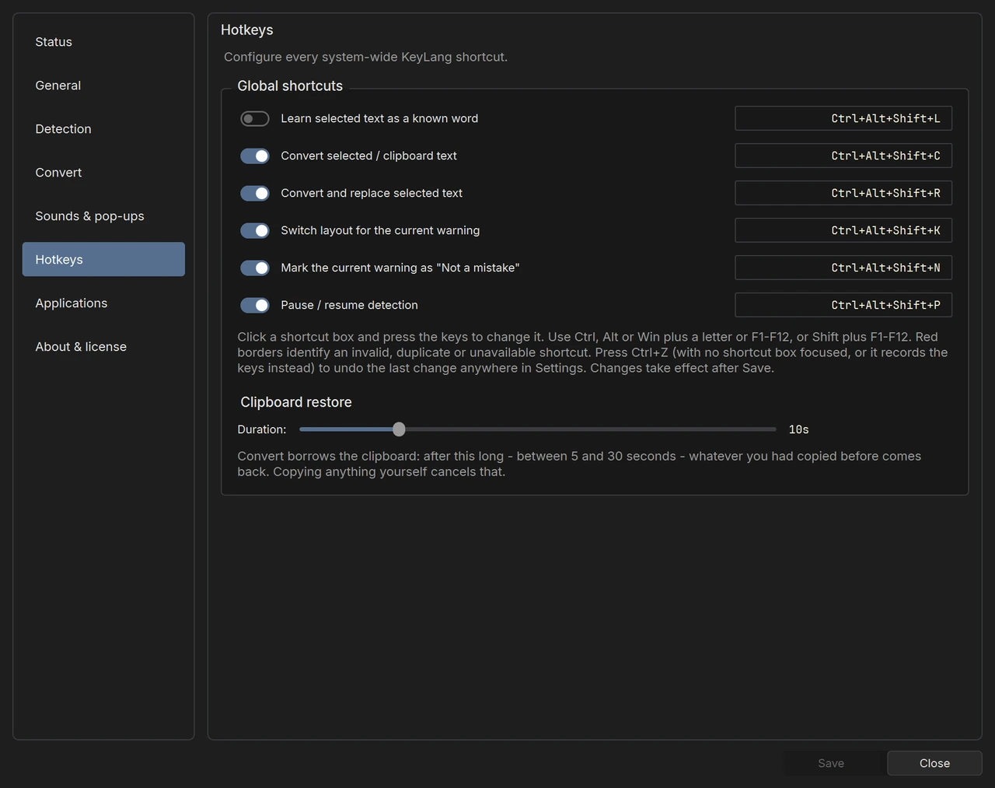Image resolution: width=995 pixels, height=788 pixels.
Task: Go to General settings
Action: (103, 86)
